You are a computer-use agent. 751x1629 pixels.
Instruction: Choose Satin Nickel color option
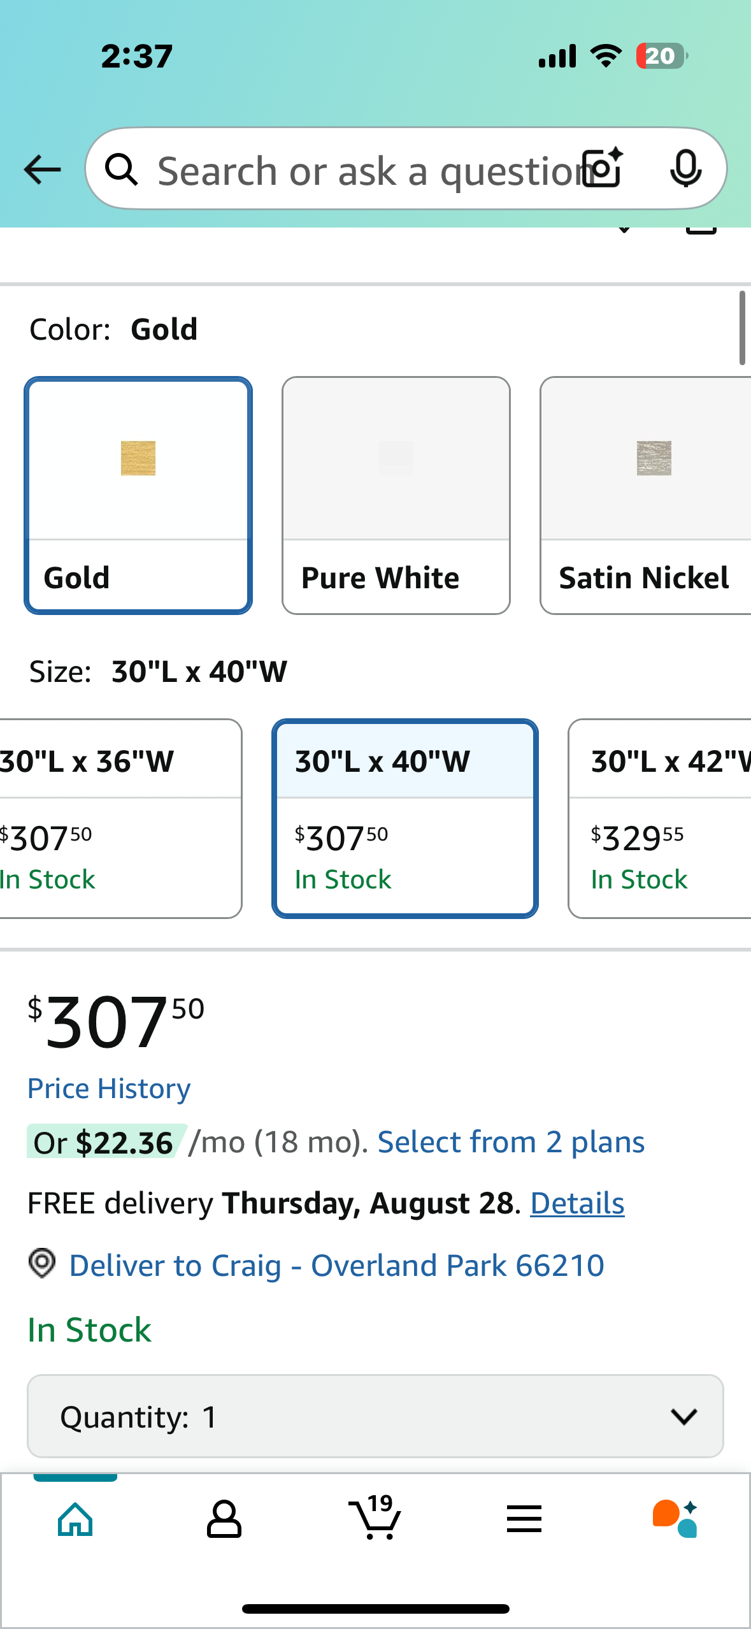(x=645, y=495)
